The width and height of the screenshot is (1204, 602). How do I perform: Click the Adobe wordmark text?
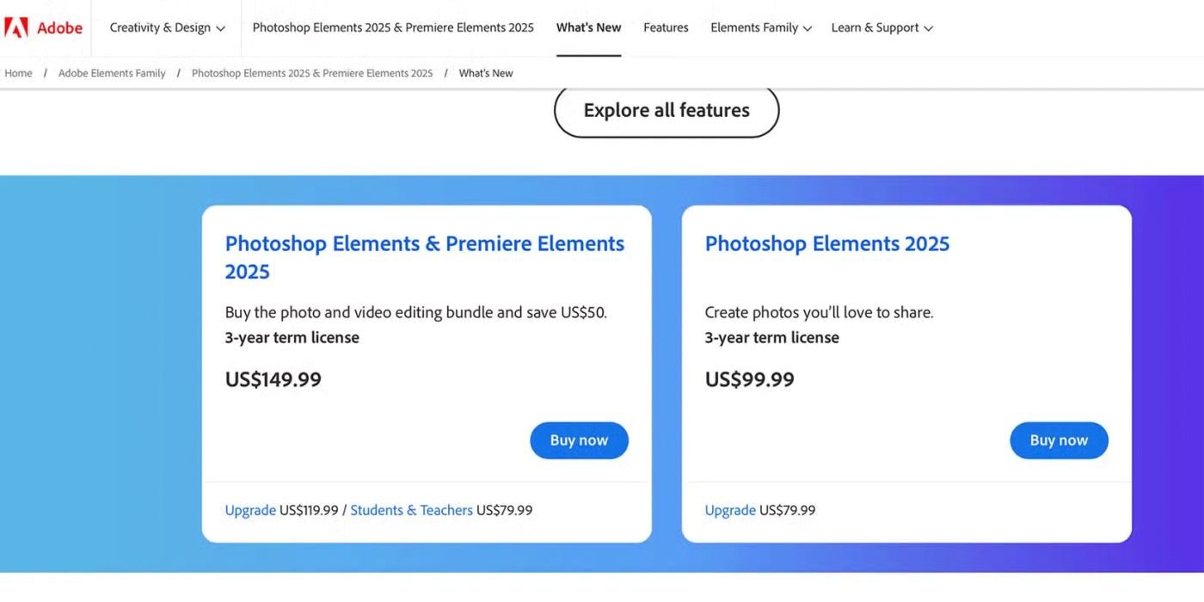tap(59, 28)
